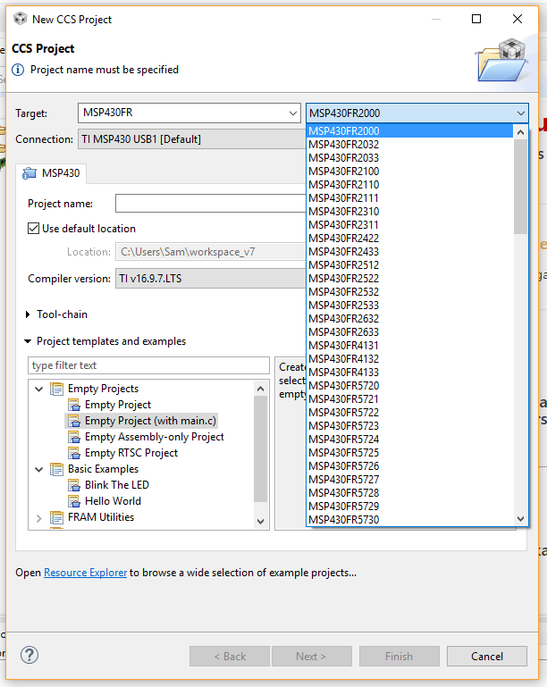Collapse the Basic Examples tree node
The height and width of the screenshot is (687, 547).
click(39, 469)
